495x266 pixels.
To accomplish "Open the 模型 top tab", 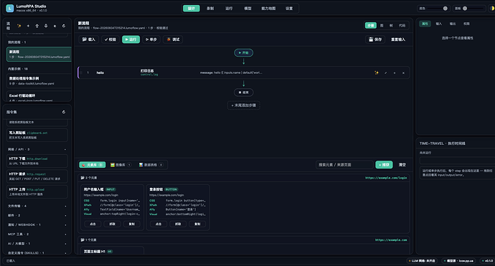I will click(x=247, y=8).
